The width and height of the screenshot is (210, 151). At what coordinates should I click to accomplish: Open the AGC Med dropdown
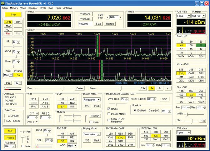pyautogui.click(x=8, y=75)
